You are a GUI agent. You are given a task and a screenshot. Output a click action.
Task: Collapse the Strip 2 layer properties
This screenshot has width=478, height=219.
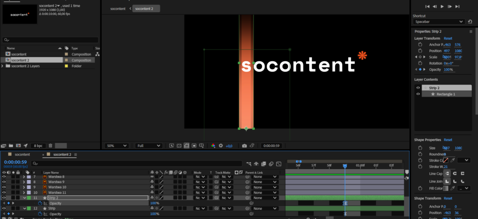point(25,198)
